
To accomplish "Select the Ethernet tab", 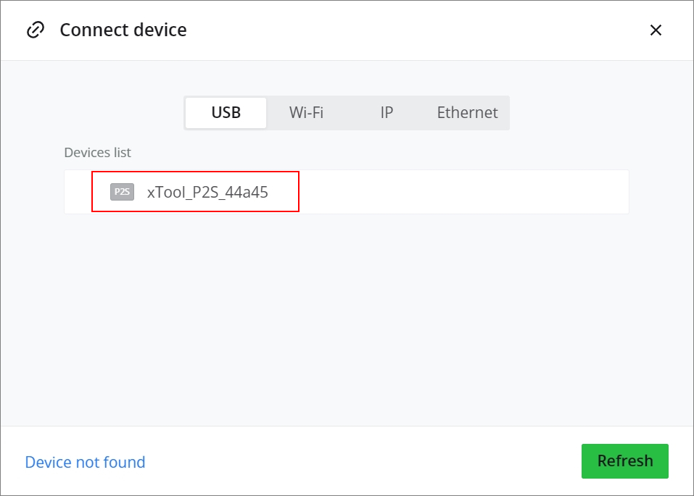I will 467,113.
